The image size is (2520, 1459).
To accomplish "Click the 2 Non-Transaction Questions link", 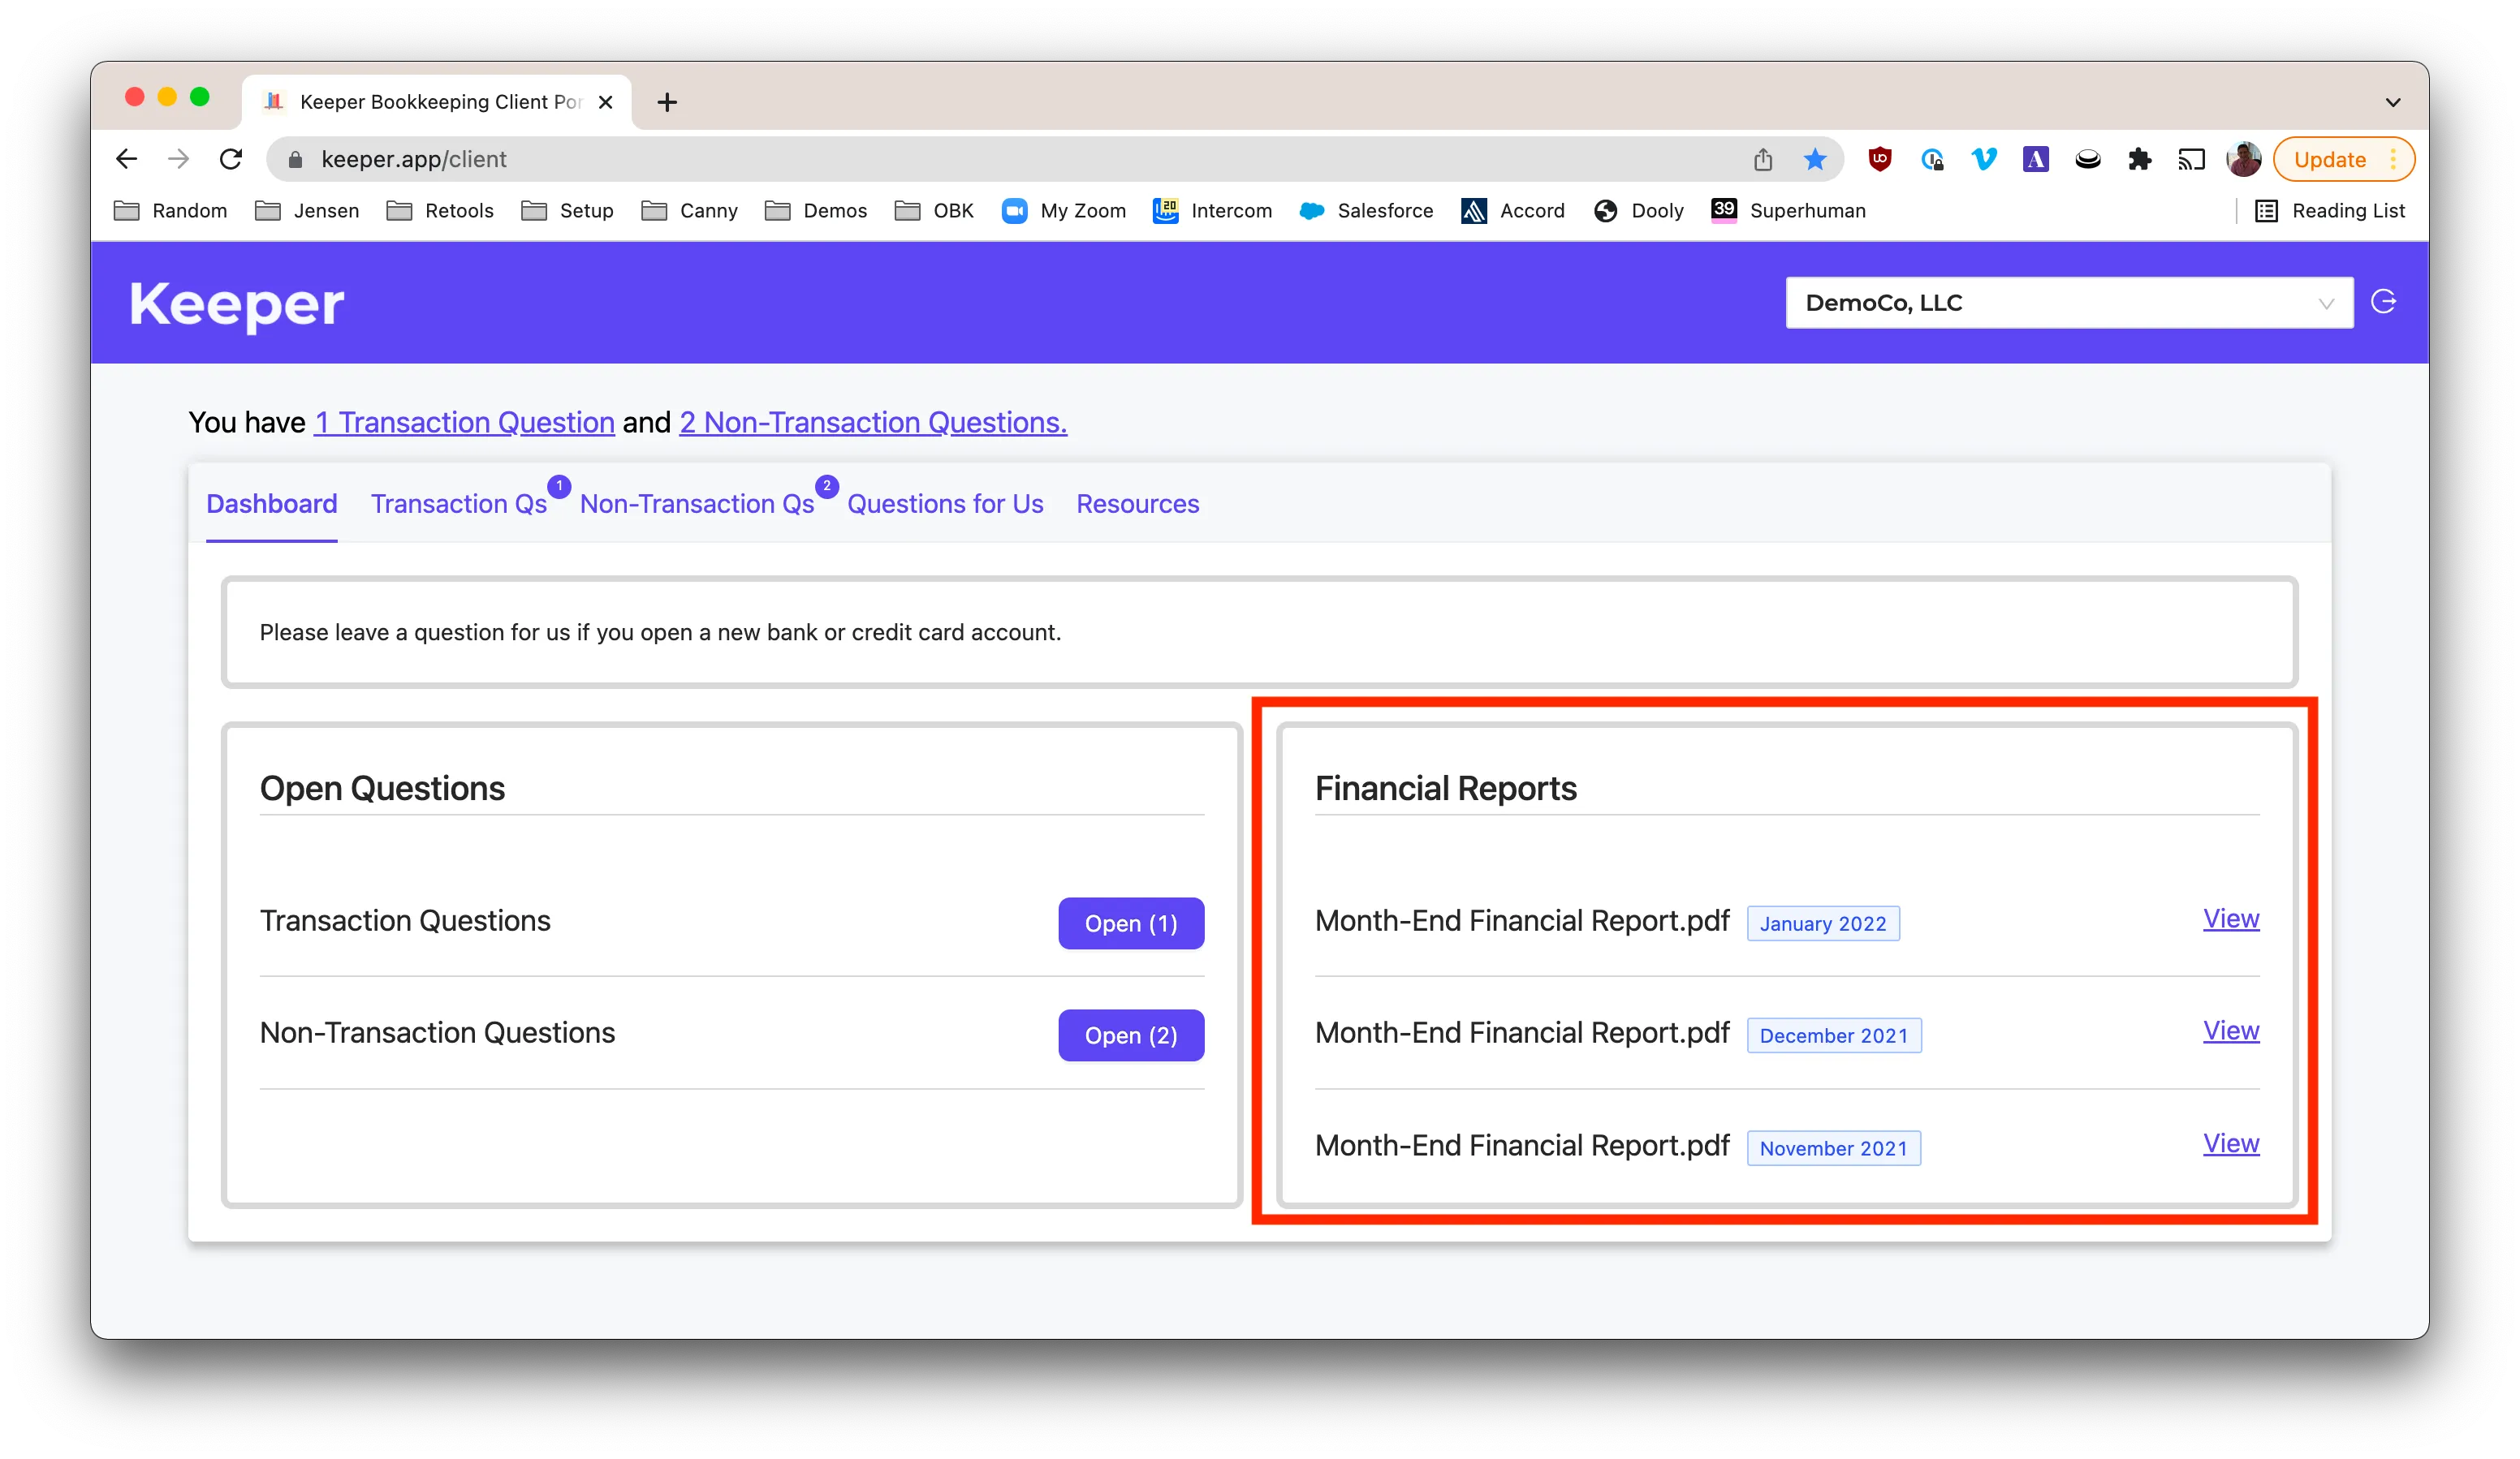I will point(873,423).
